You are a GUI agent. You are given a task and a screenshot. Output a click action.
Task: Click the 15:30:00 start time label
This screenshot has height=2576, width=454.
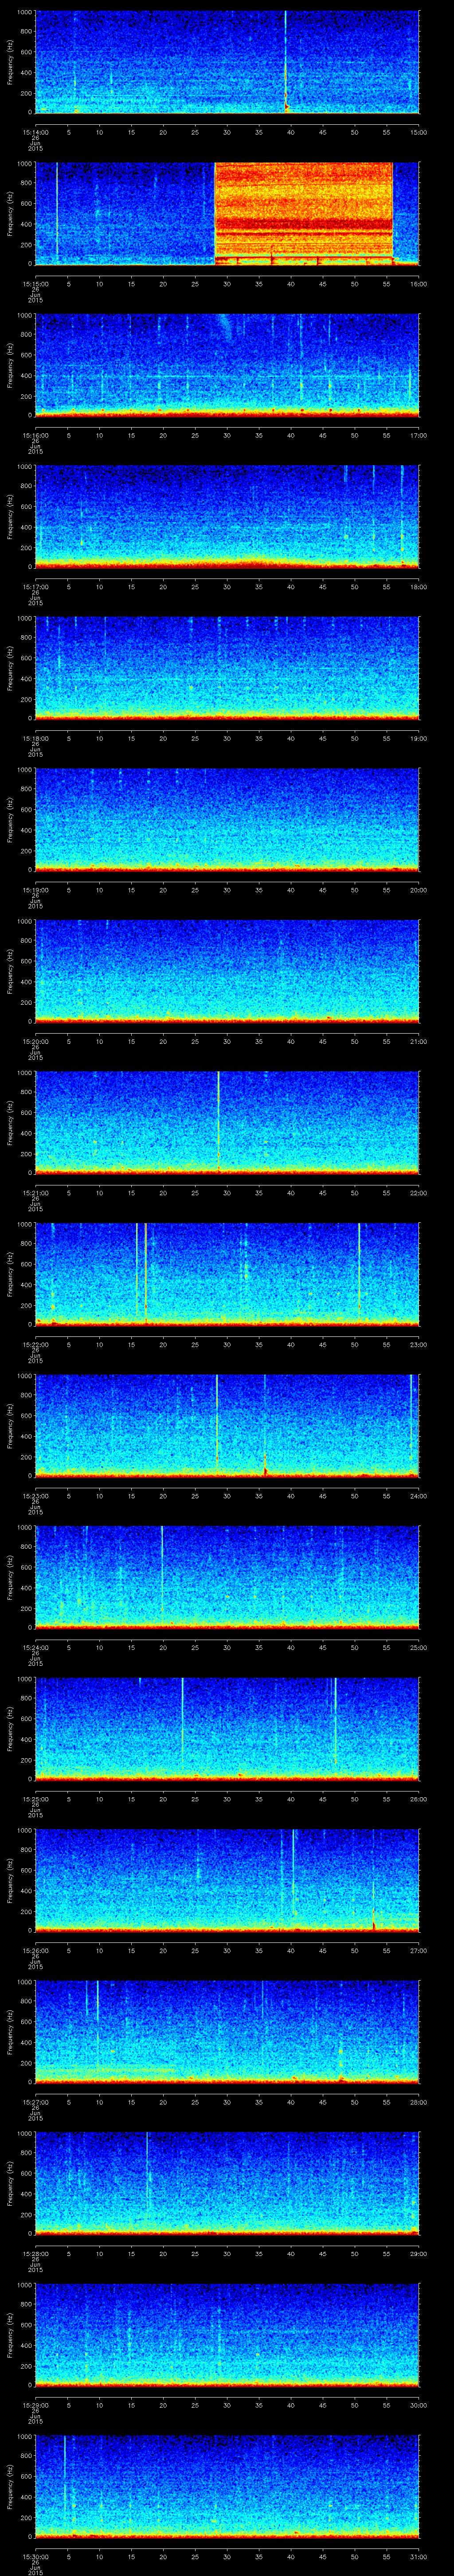(x=35, y=2556)
